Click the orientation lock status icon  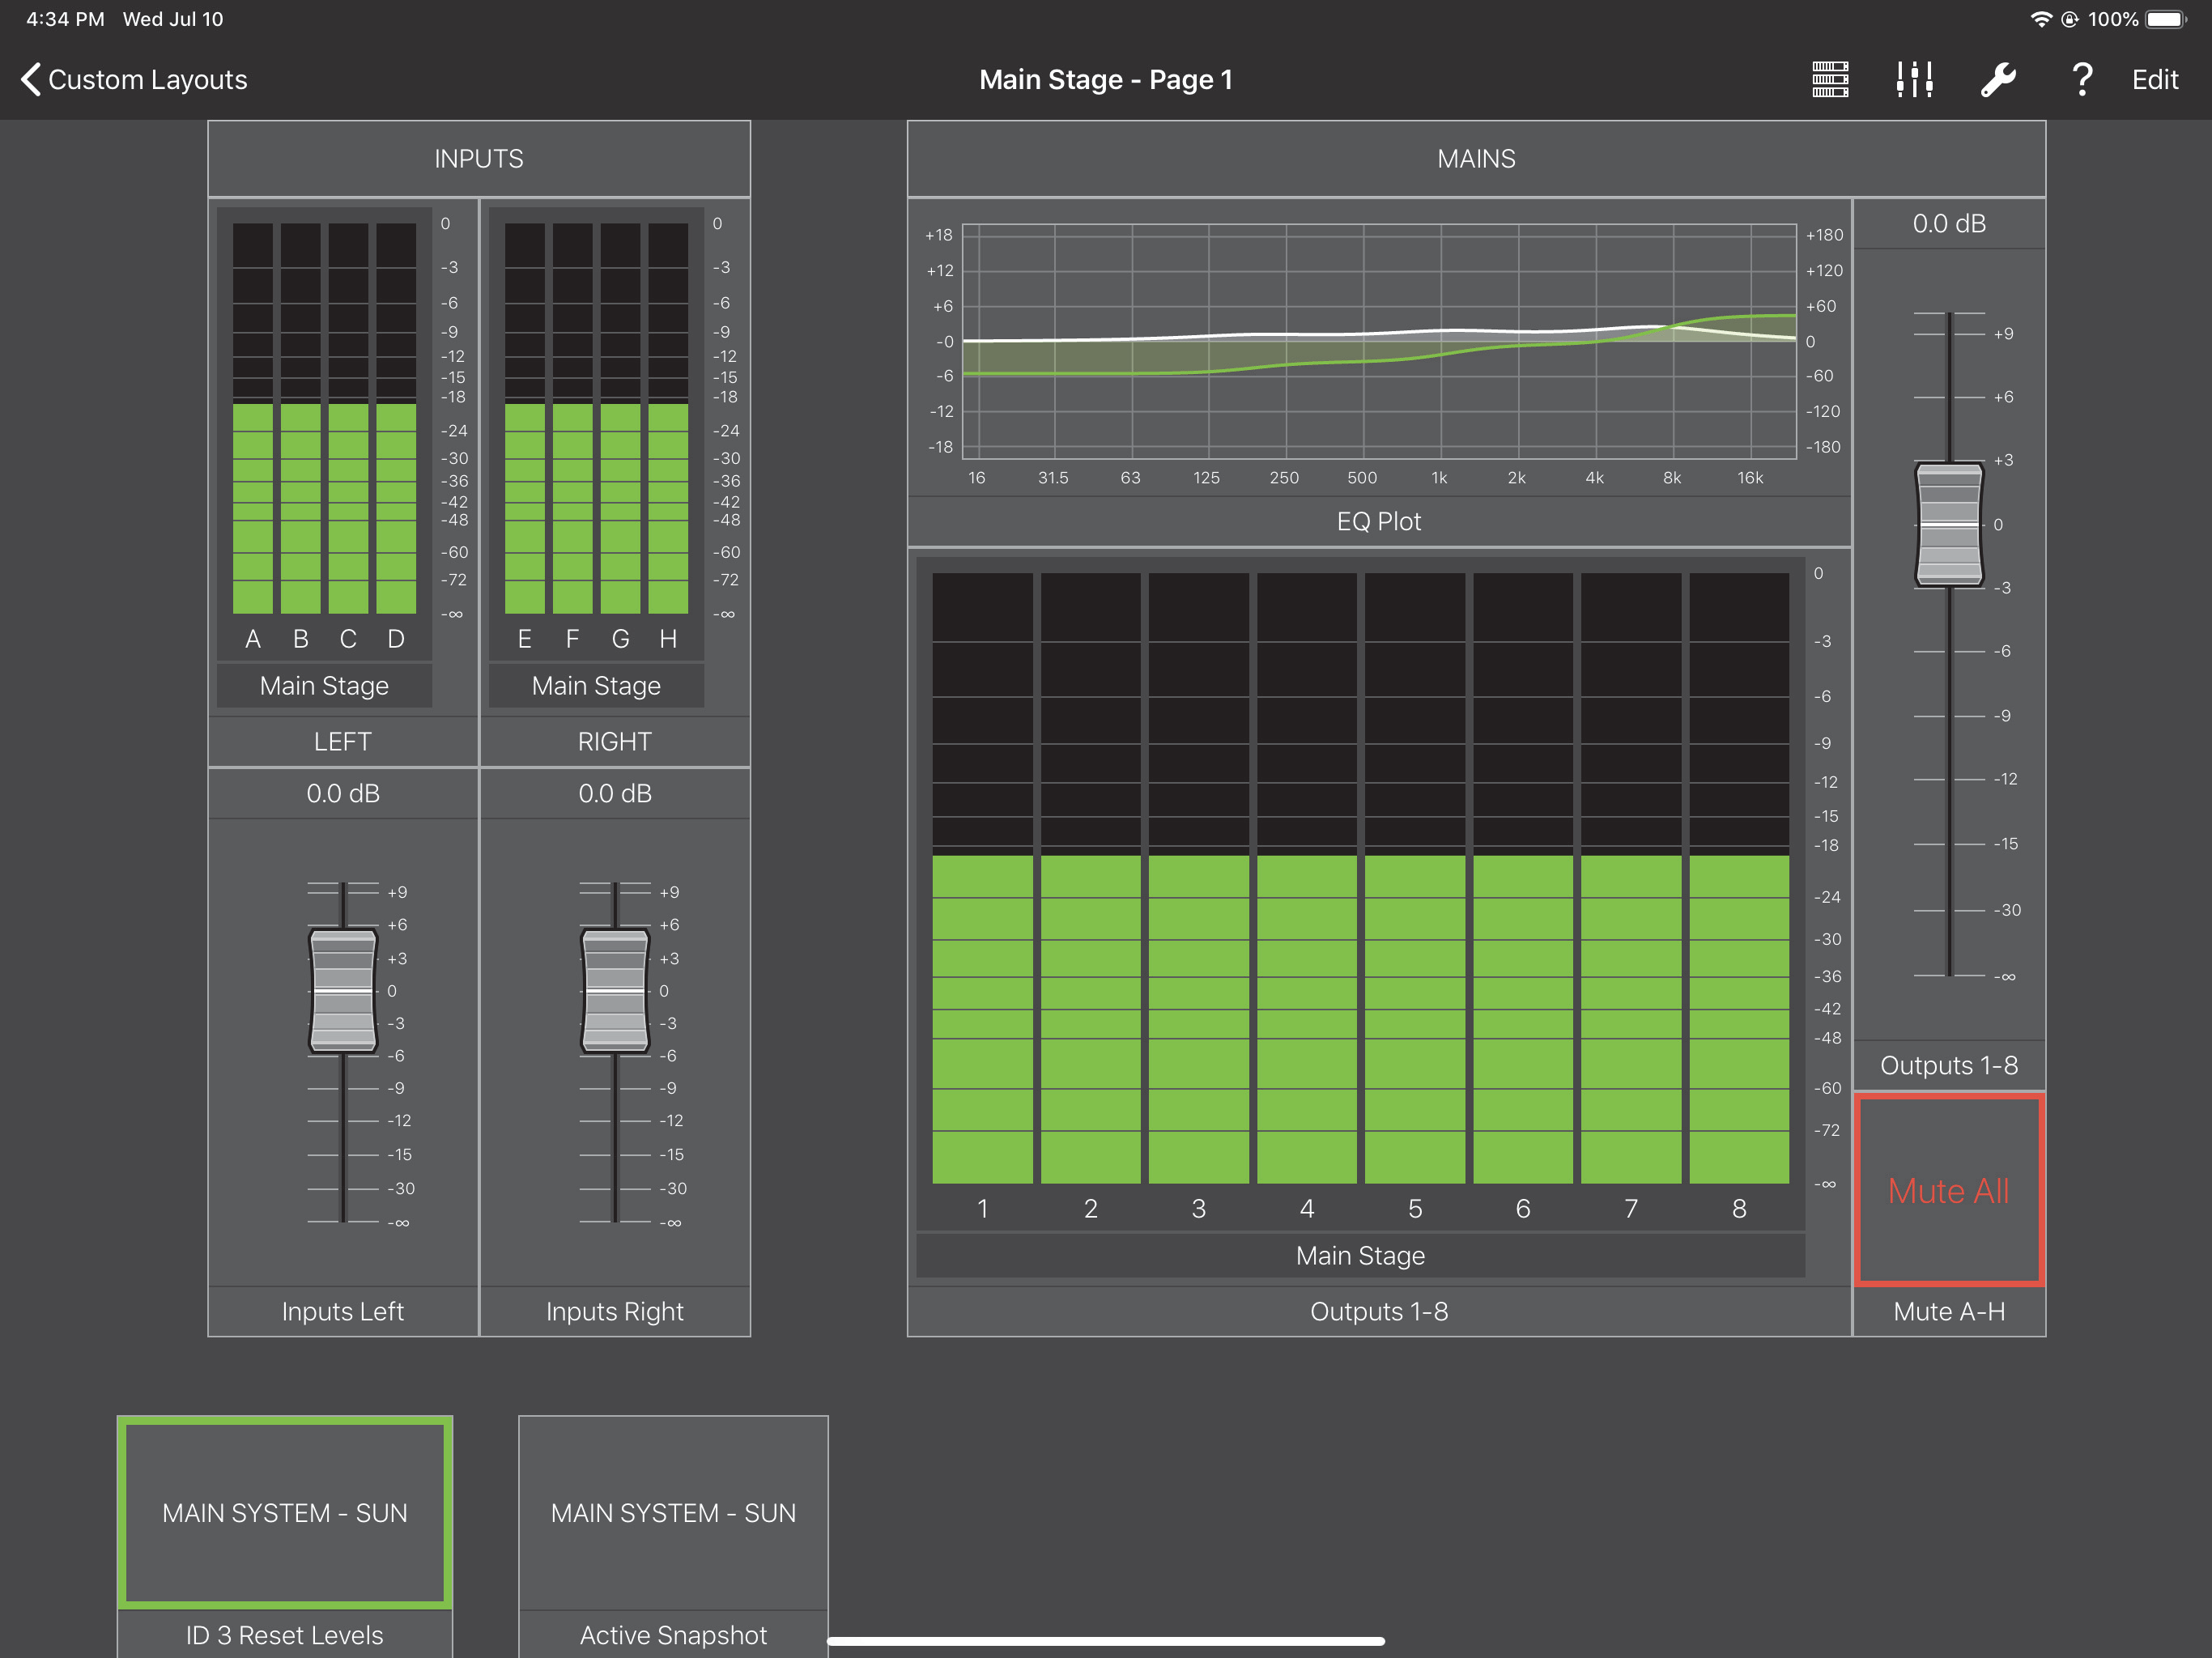(x=2069, y=19)
